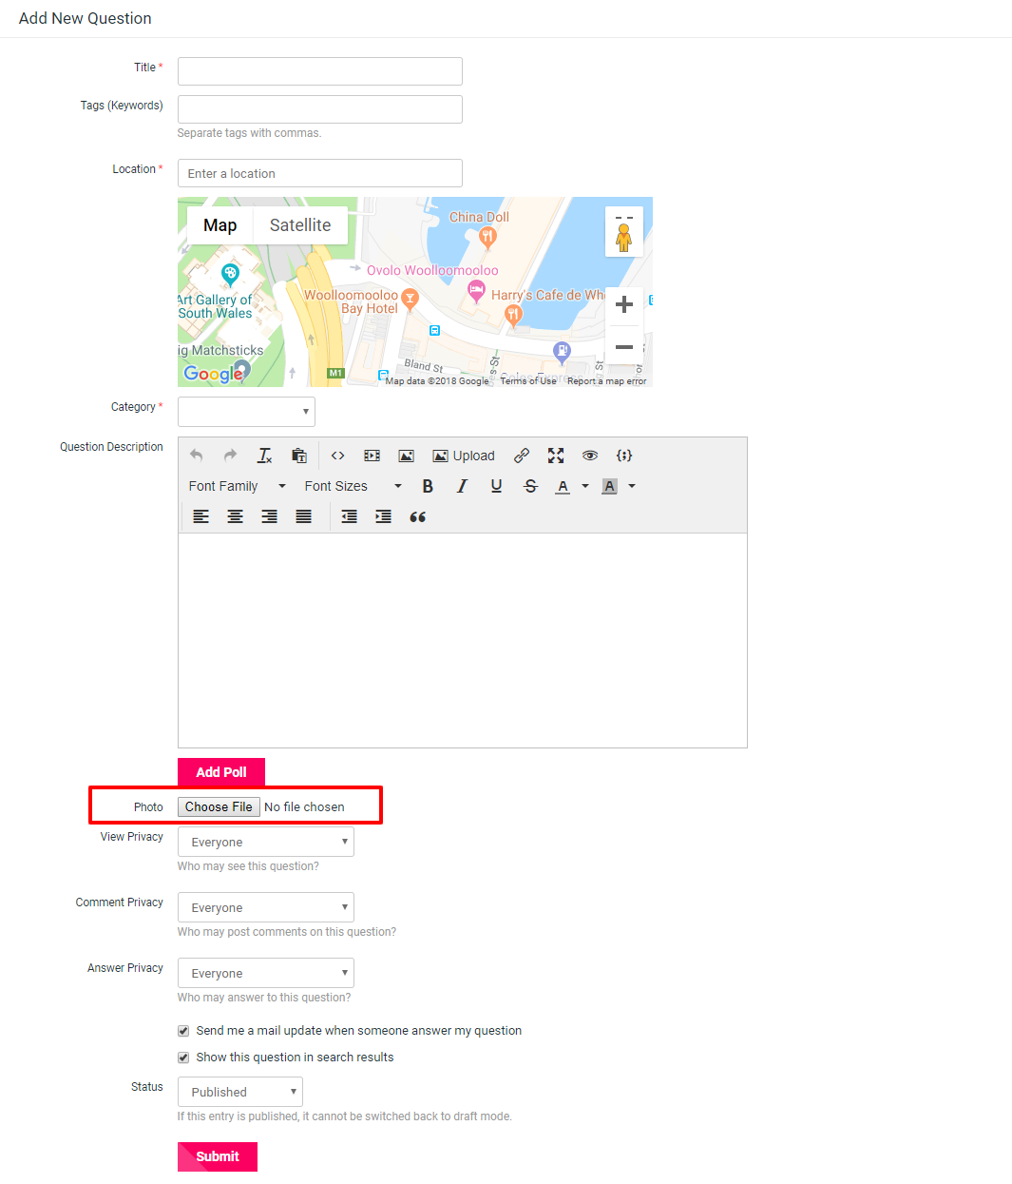This screenshot has height=1184, width=1012.
Task: Click the blockquote icon
Action: pyautogui.click(x=417, y=516)
